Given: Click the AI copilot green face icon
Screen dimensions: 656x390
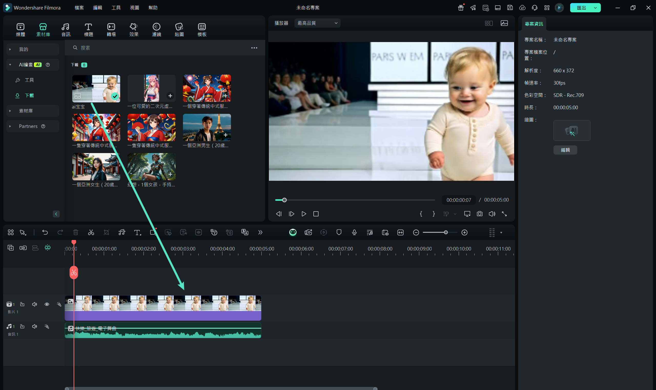Looking at the screenshot, I should click(x=293, y=233).
